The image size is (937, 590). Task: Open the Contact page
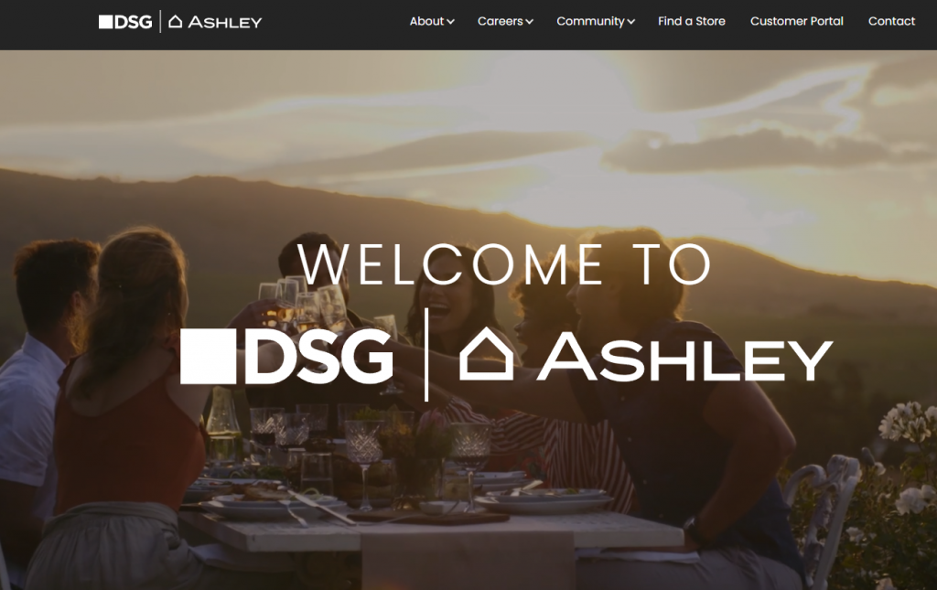891,21
